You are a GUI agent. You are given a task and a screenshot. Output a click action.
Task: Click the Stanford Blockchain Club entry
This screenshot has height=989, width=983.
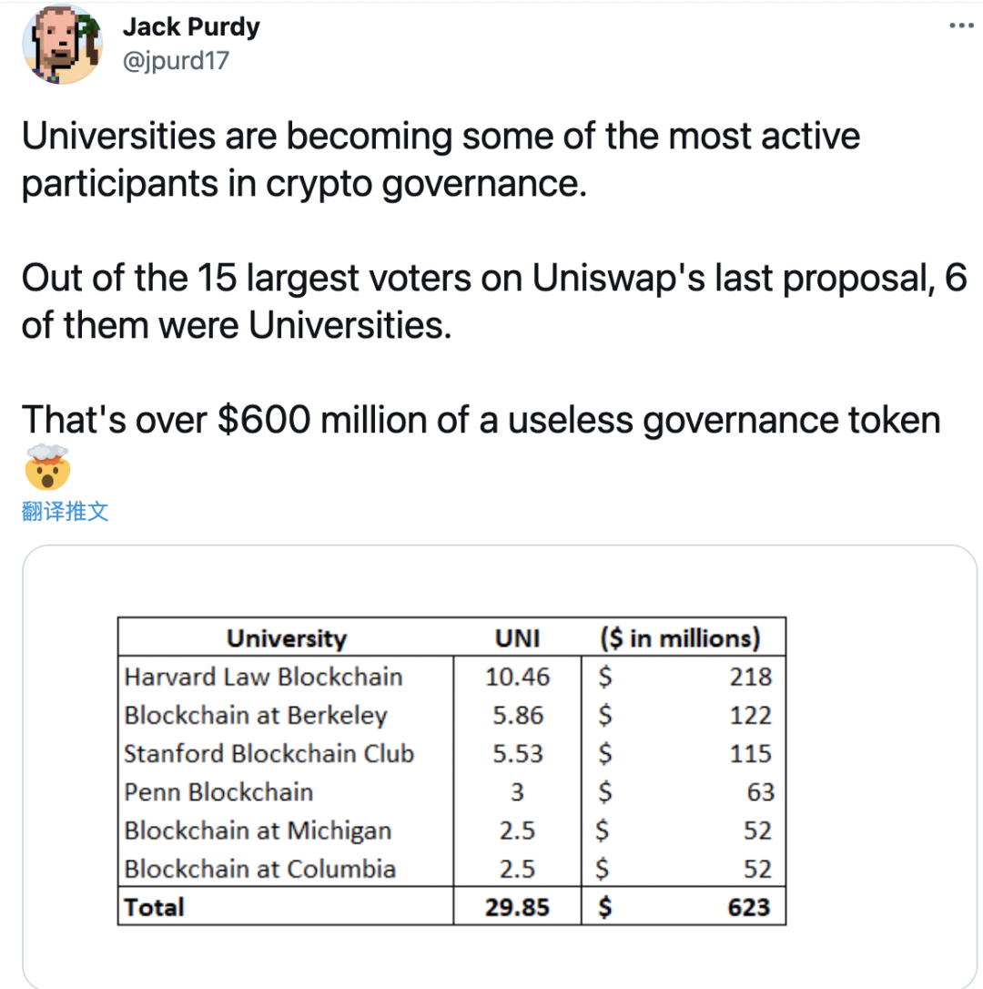pos(269,754)
